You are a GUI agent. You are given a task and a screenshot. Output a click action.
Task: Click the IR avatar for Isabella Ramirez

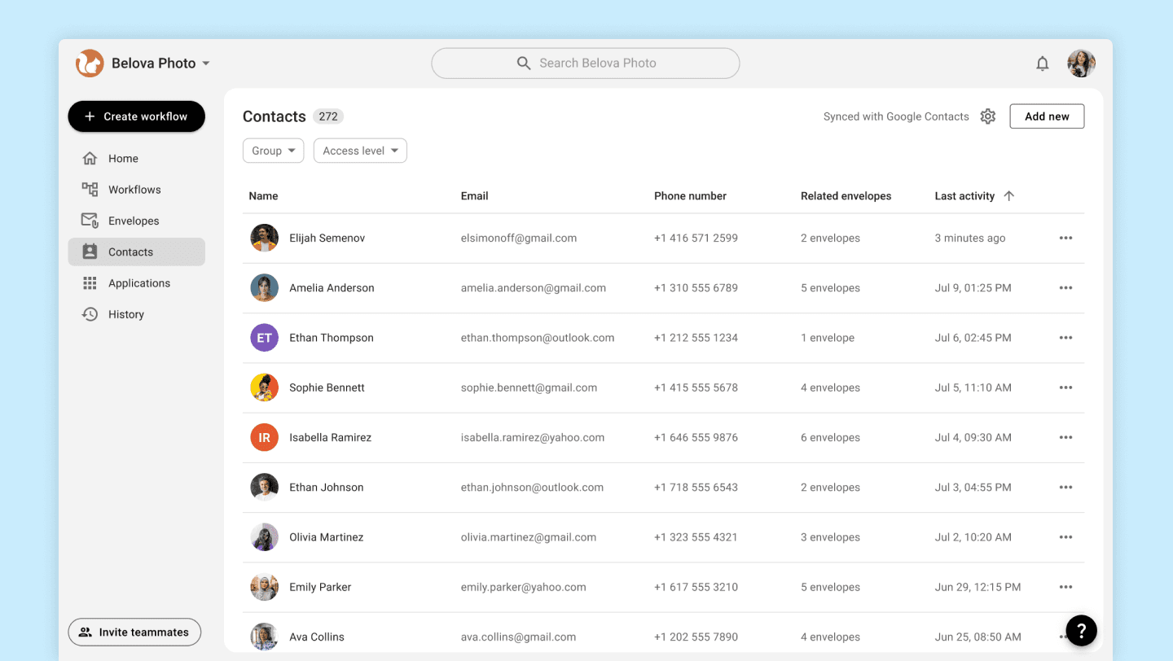click(264, 438)
